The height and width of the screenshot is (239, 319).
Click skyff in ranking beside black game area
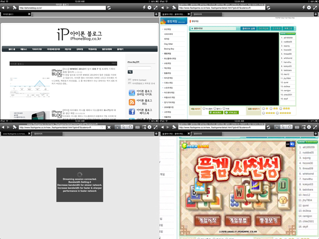point(286,99)
